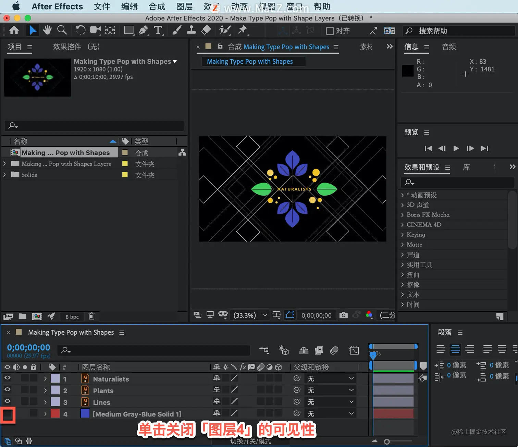Toggle visibility of the Medium Gray-Blue Solid layer
Screen dimensions: 518x447
pyautogui.click(x=8, y=415)
